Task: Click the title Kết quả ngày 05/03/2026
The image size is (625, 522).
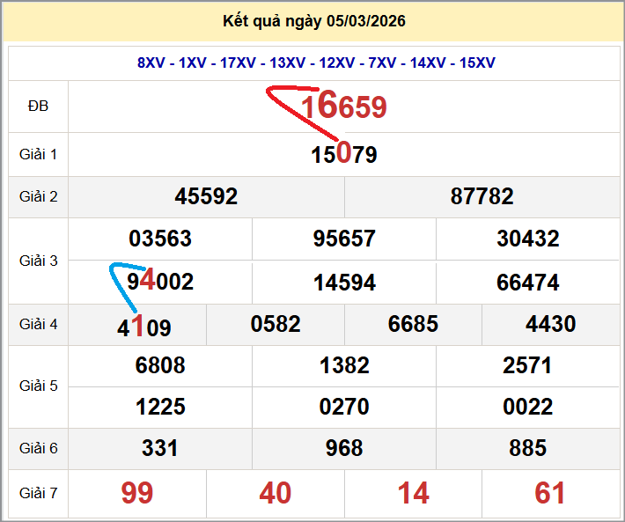Action: point(315,21)
